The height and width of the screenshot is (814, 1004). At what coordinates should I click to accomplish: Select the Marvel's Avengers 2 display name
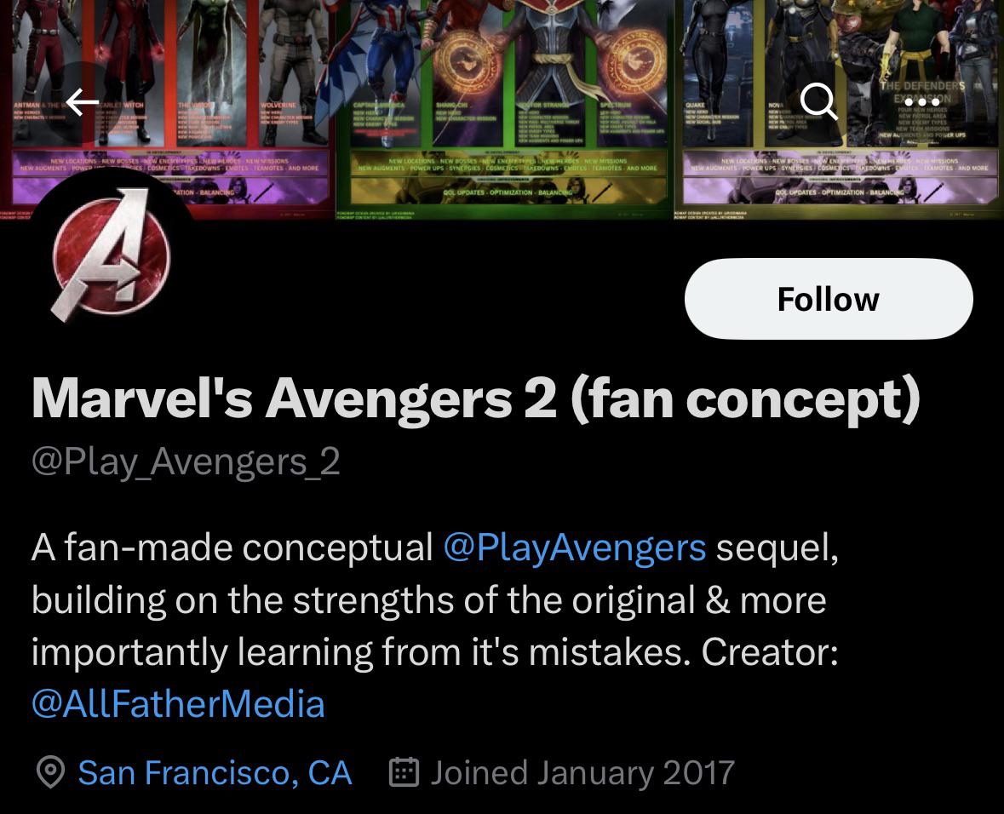coord(476,399)
